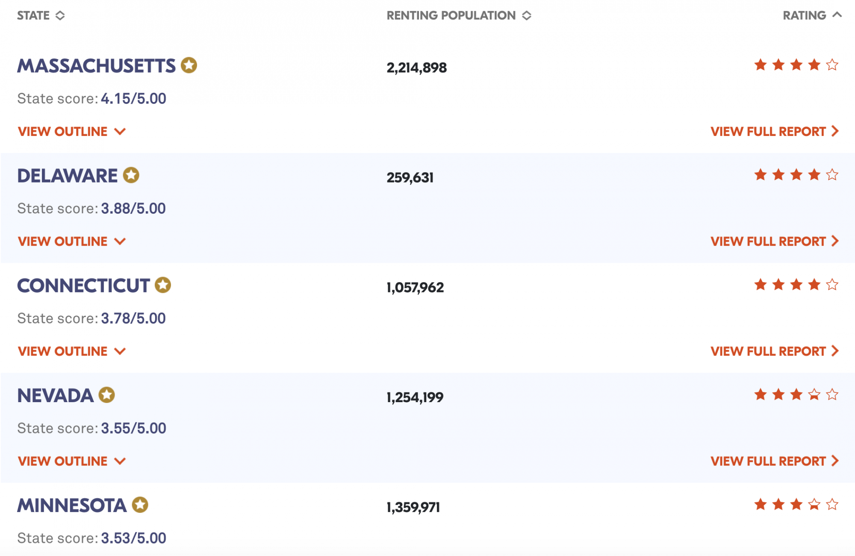The width and height of the screenshot is (855, 556).
Task: Click the gold star badge beside Nevada
Action: pos(107,395)
